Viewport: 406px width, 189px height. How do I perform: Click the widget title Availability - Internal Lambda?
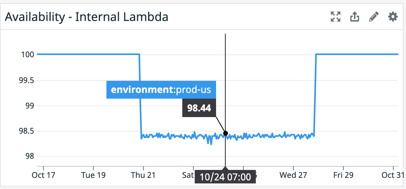click(86, 17)
